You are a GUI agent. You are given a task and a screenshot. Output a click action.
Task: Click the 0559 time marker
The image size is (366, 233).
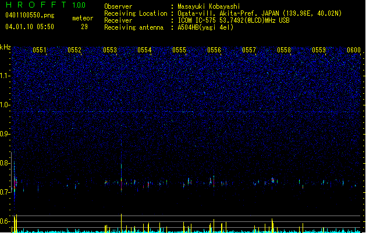coord(319,50)
